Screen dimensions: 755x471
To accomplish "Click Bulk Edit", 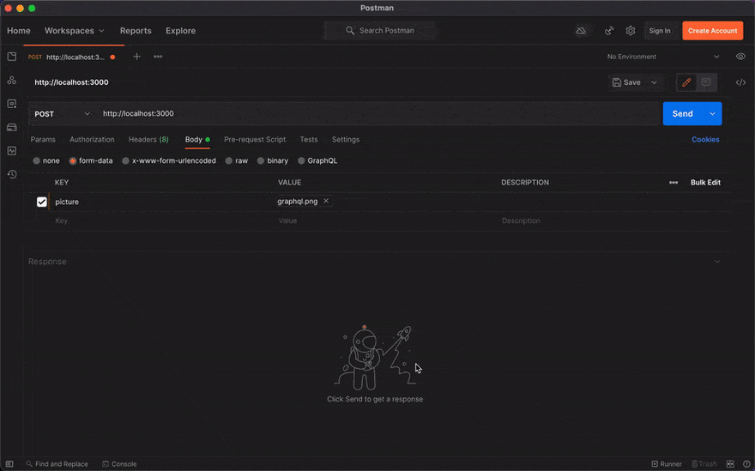I will point(705,183).
